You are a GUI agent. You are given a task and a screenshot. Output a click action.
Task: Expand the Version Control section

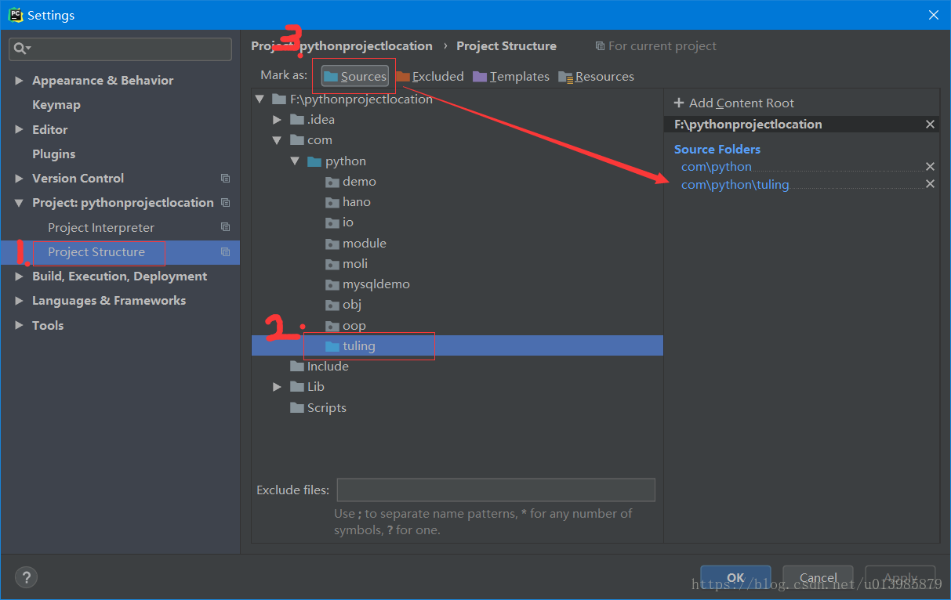tap(20, 179)
